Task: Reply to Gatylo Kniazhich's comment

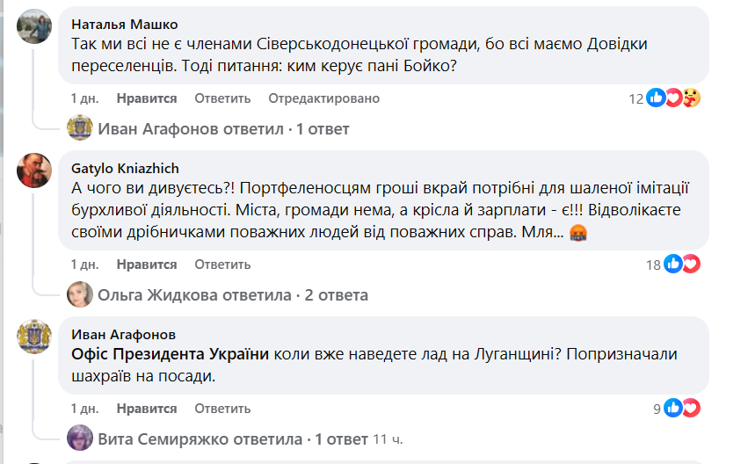Action: [x=222, y=264]
